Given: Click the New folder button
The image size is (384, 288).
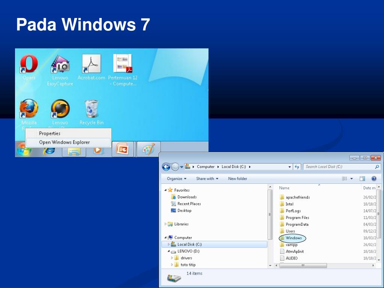Looking at the screenshot, I should click(x=237, y=179).
